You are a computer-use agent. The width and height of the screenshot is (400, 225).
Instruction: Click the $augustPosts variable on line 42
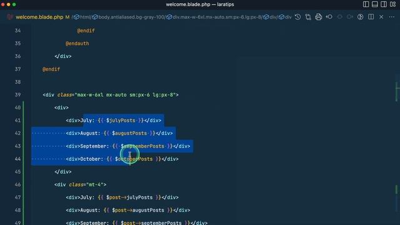(129, 133)
